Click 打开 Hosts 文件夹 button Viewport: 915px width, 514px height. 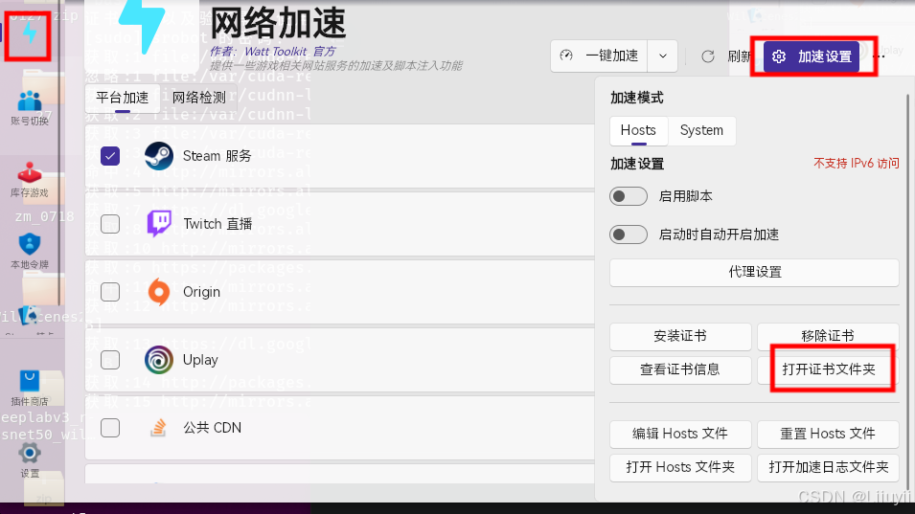[x=680, y=467]
